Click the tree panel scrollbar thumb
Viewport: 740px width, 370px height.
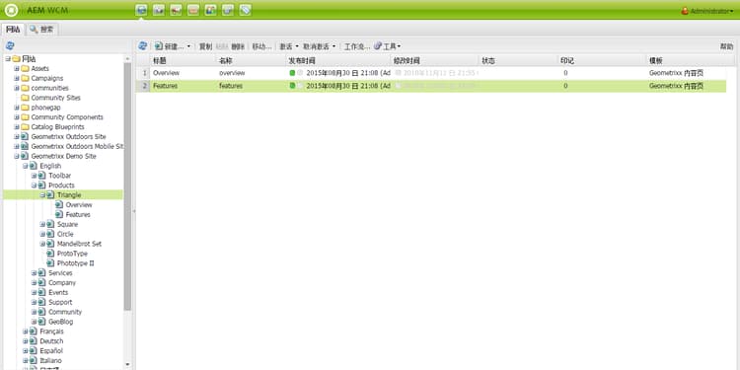(127, 185)
